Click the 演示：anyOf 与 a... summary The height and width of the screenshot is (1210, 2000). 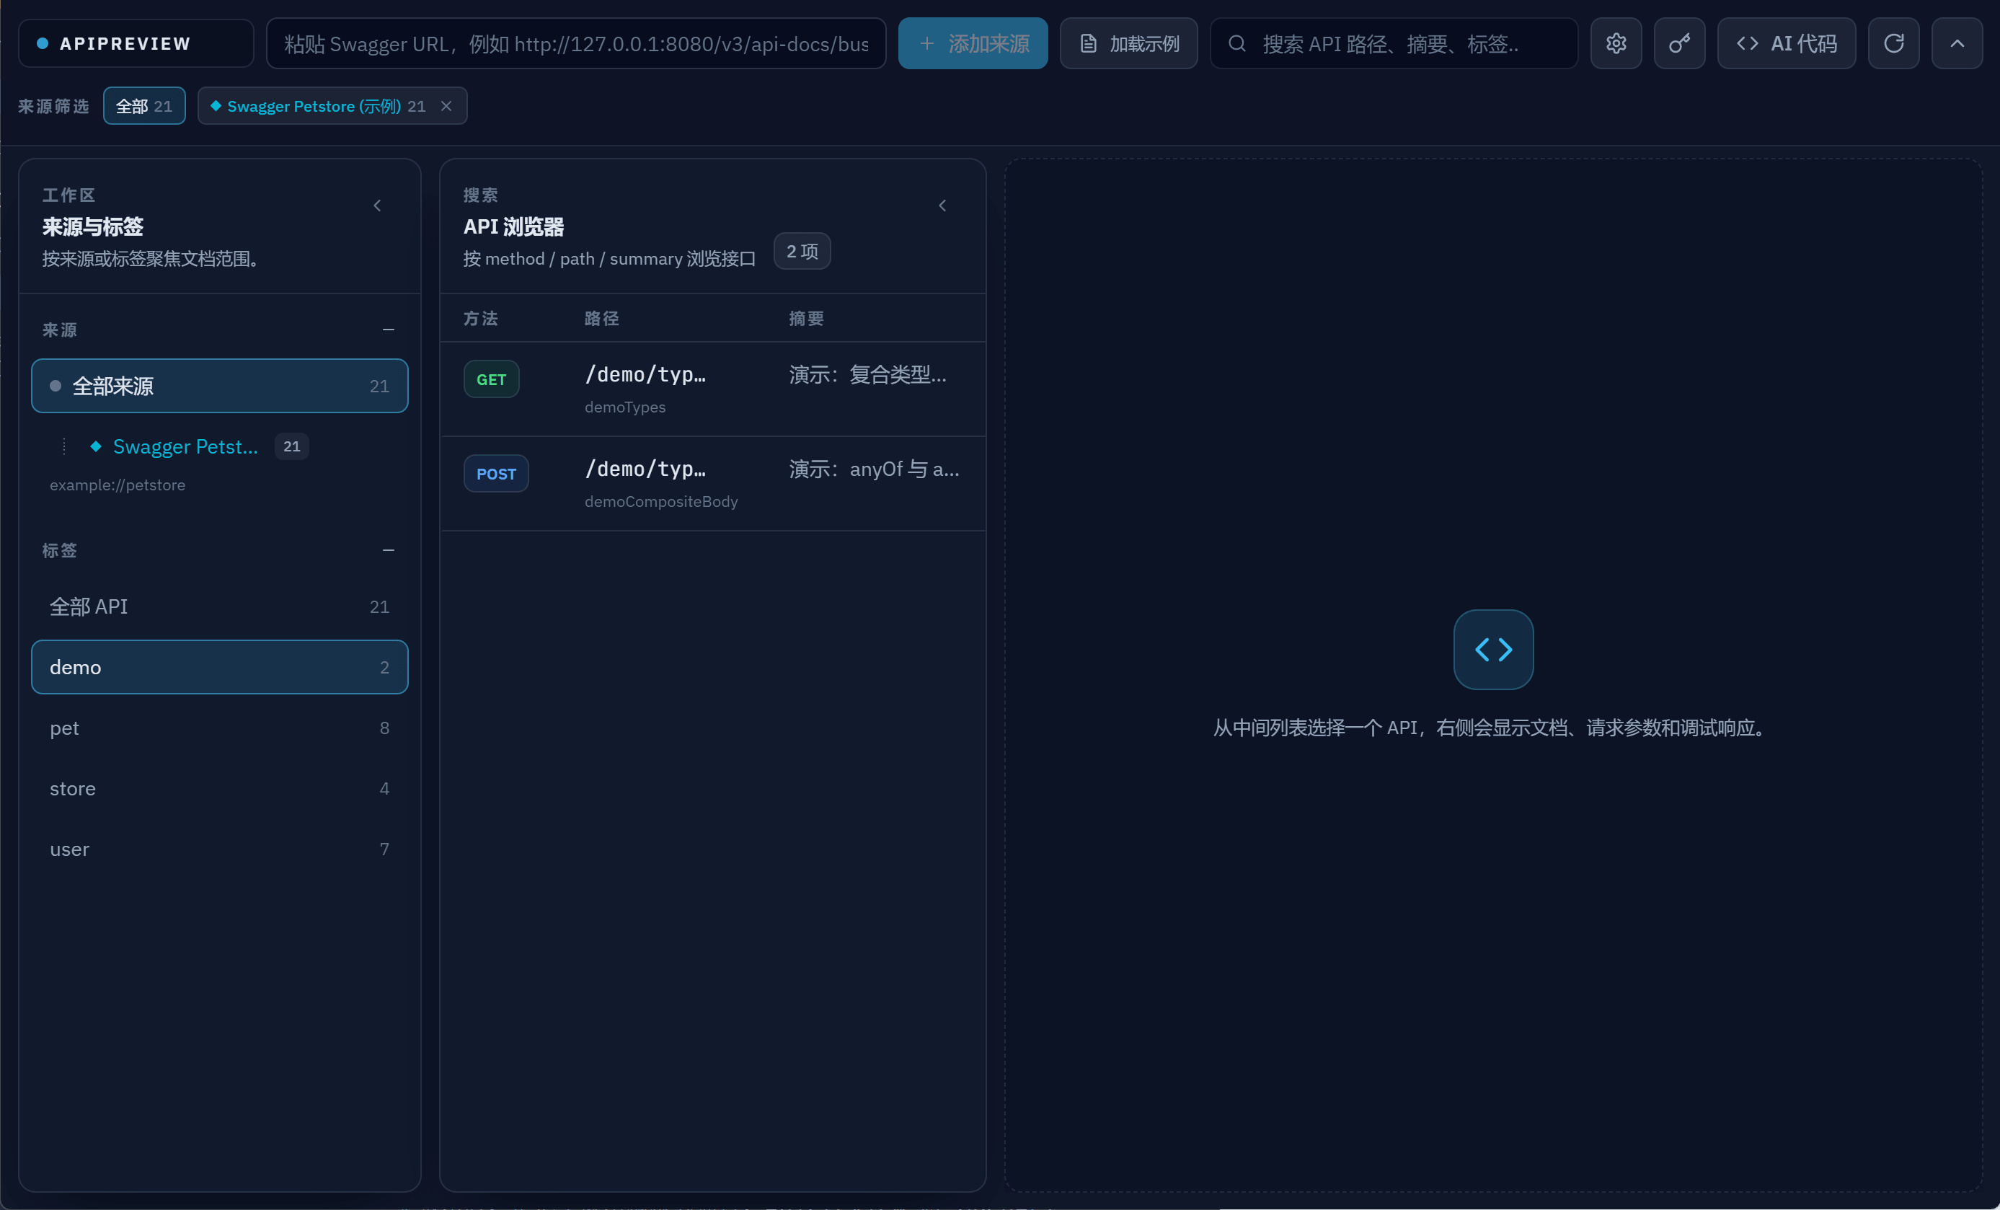point(874,469)
